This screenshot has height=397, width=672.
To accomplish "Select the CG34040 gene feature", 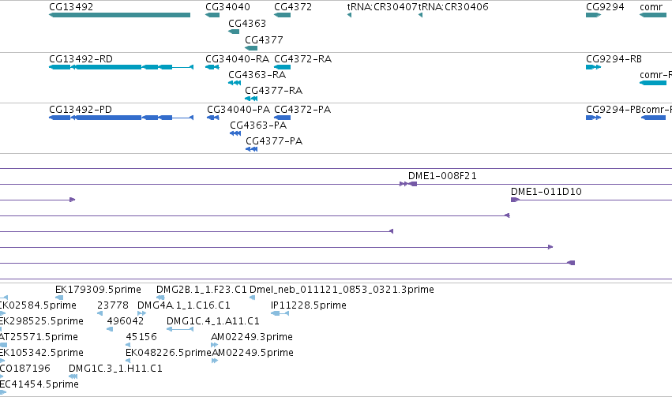I will 212,15.
